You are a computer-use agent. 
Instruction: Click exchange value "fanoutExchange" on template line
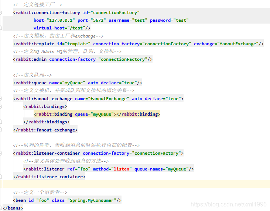[x=238, y=44]
